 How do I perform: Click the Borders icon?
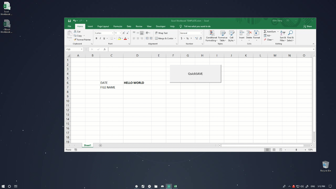[111, 38]
